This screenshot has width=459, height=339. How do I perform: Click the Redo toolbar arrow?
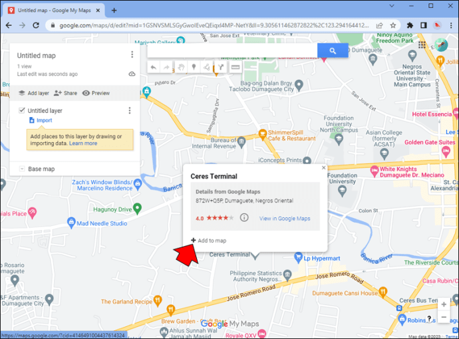click(166, 68)
